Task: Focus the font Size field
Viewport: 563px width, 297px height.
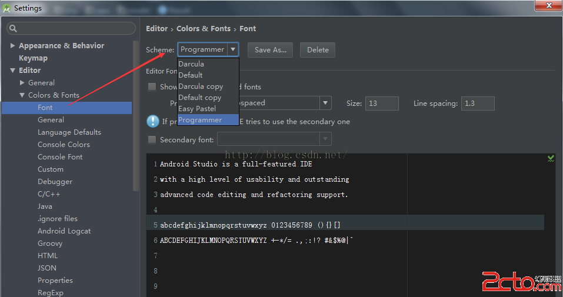Action: 381,104
